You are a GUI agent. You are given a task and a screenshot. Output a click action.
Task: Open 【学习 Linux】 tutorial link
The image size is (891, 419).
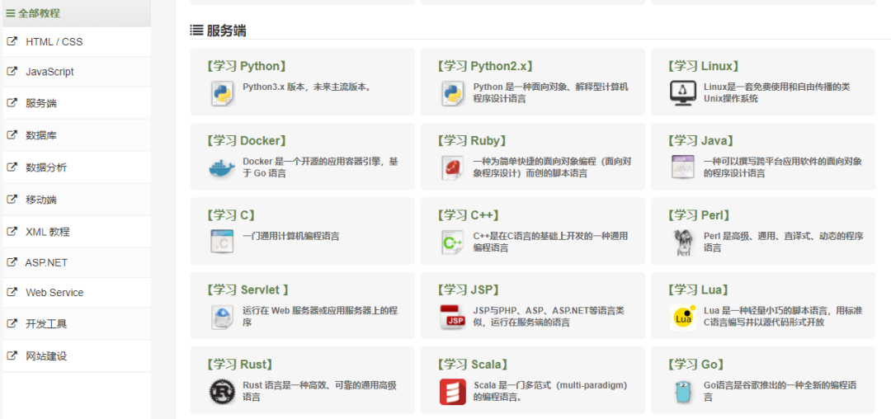[x=703, y=66]
